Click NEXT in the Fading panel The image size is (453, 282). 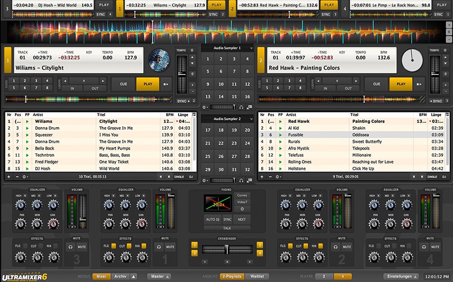(x=242, y=219)
